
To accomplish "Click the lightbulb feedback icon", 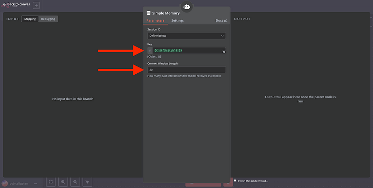I will point(235,181).
